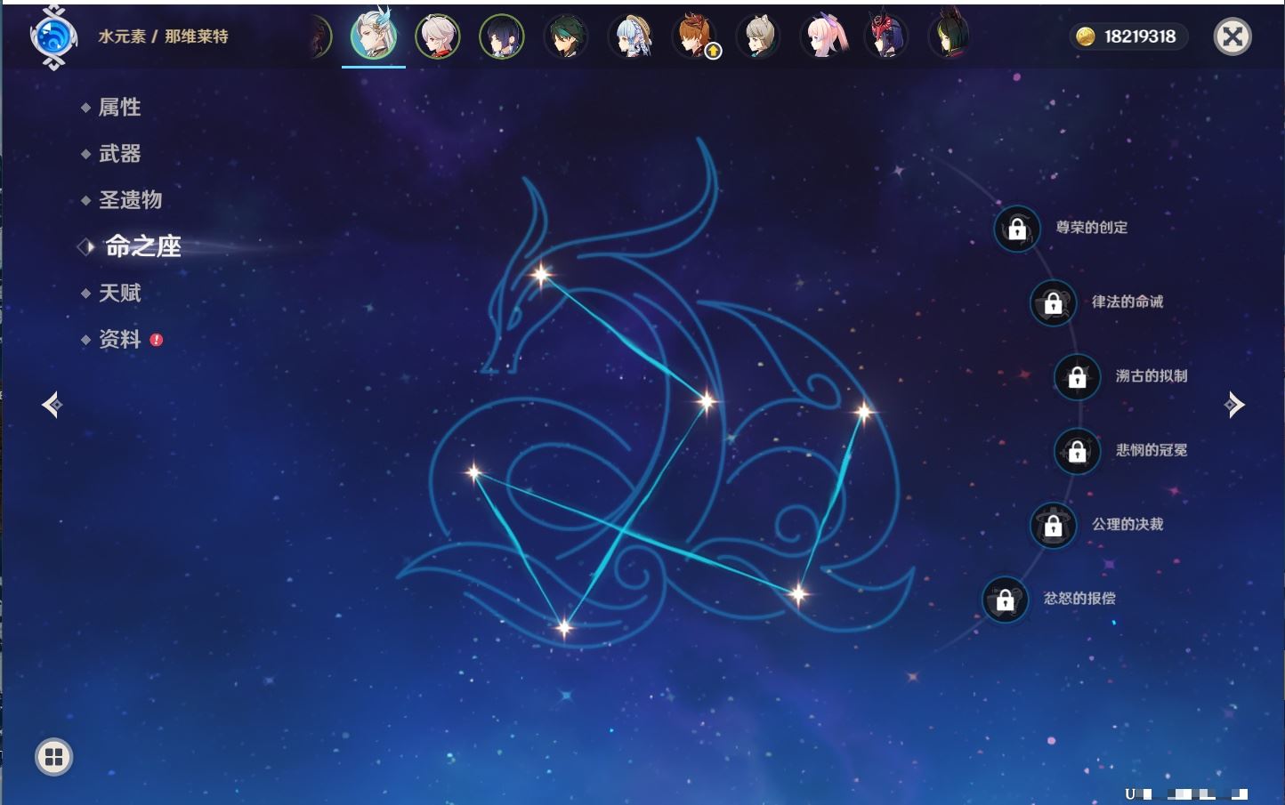Select the pink-haired character portrait
The height and width of the screenshot is (805, 1285).
(822, 36)
